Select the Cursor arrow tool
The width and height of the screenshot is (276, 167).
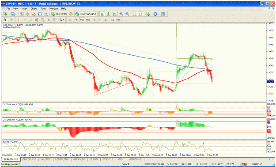pyautogui.click(x=5, y=20)
